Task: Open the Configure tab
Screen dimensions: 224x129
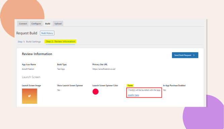Action: click(x=36, y=24)
